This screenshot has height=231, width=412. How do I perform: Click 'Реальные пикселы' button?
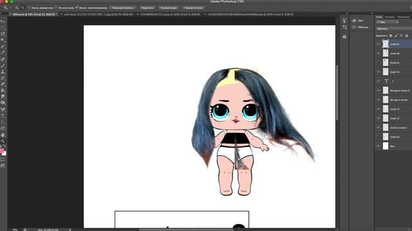pyautogui.click(x=122, y=8)
